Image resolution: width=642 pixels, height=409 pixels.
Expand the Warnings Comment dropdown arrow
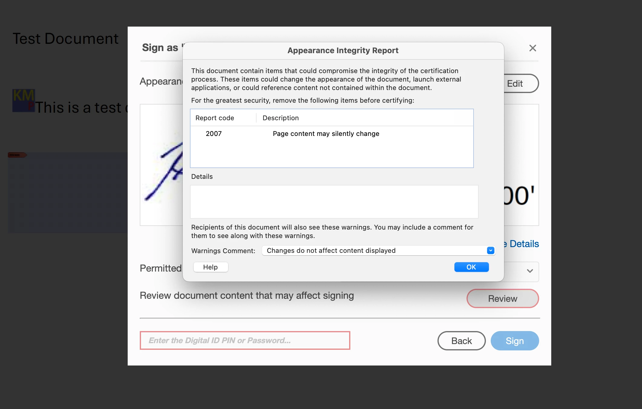tap(490, 250)
